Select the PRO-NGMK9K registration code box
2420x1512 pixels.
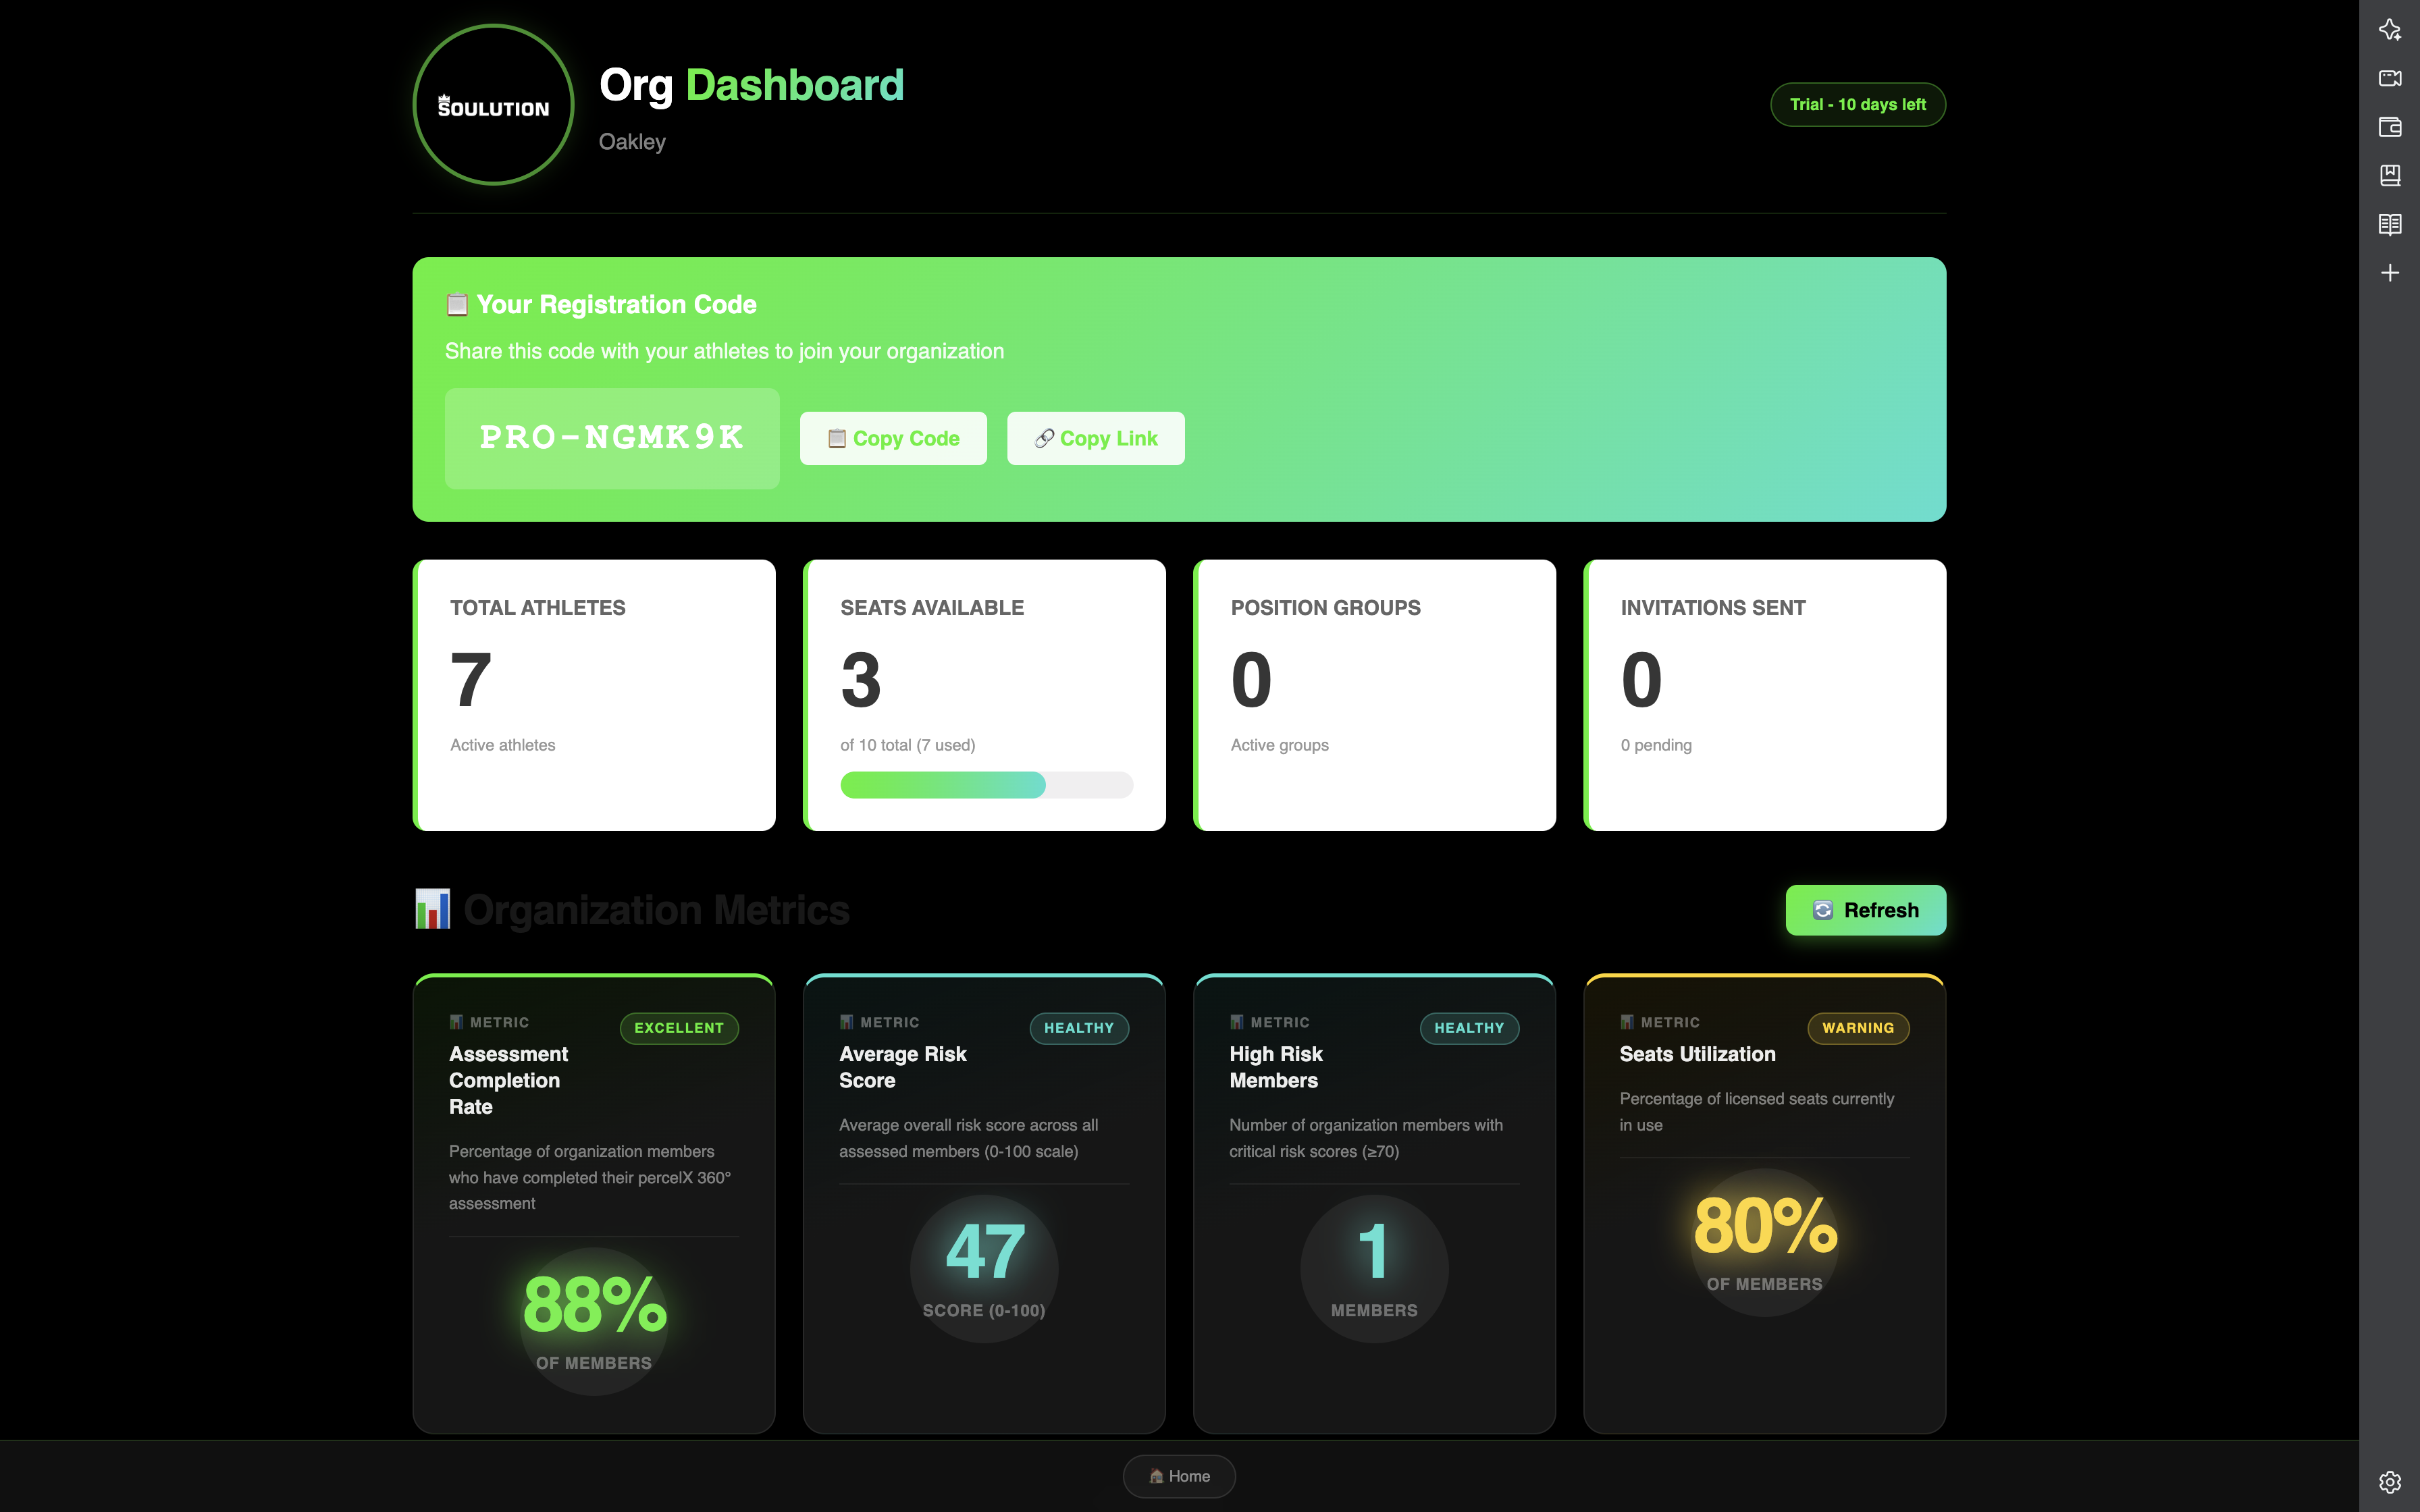point(612,438)
